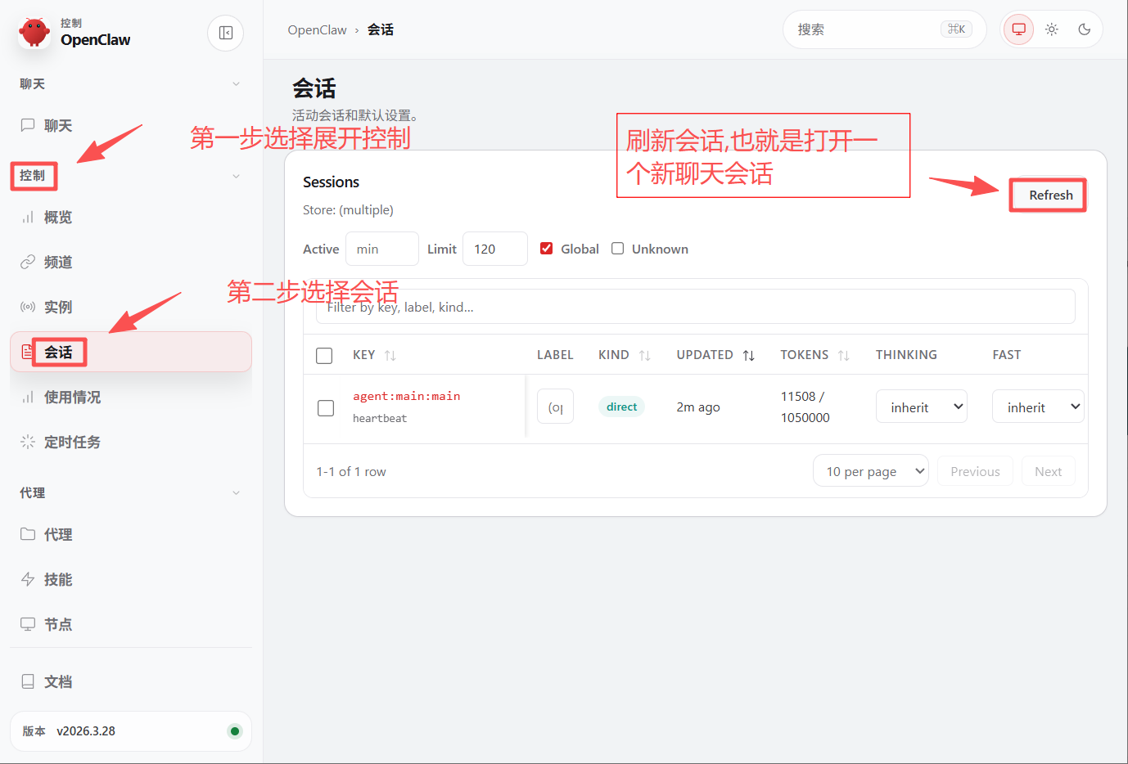Open Thinking inherit dropdown
Viewport: 1128px width, 764px height.
tap(921, 407)
